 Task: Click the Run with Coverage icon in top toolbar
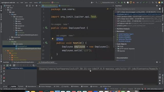125,3
